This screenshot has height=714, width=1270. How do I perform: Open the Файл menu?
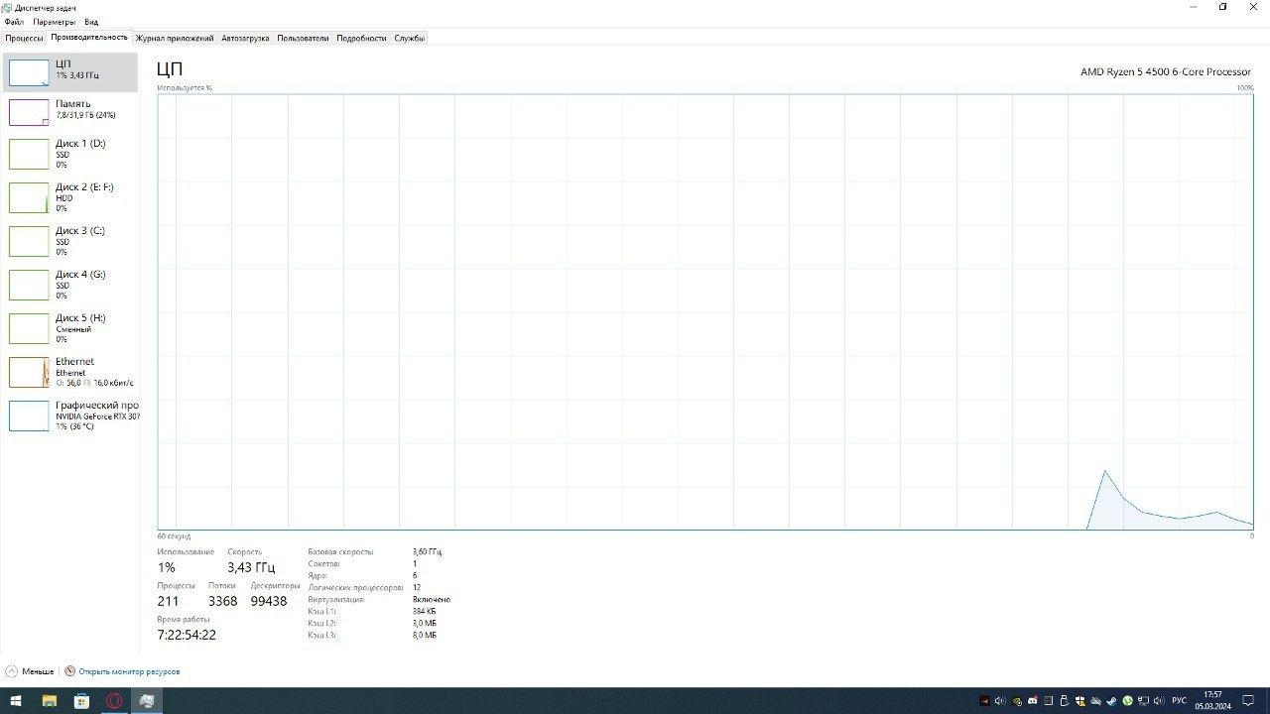(13, 22)
